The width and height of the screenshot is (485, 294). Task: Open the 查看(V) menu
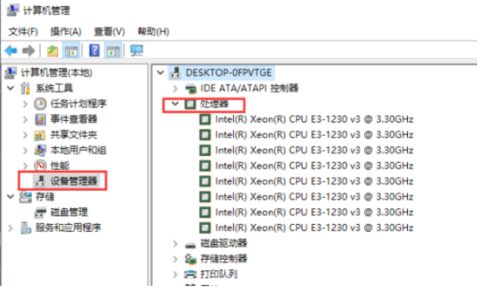point(109,32)
